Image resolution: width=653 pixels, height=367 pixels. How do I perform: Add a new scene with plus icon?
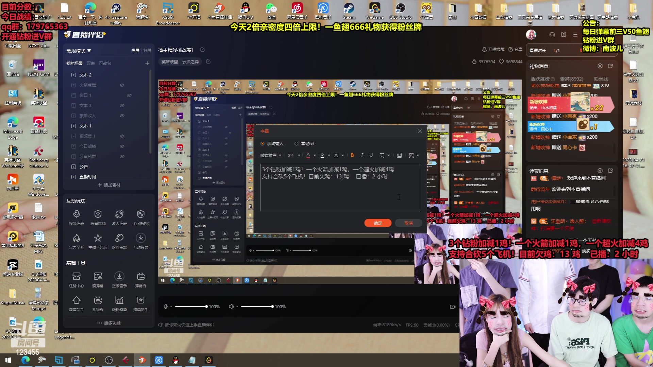(147, 63)
